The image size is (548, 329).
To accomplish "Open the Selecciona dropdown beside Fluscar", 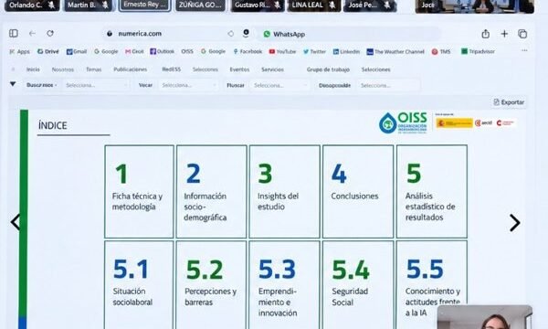I will click(x=280, y=85).
